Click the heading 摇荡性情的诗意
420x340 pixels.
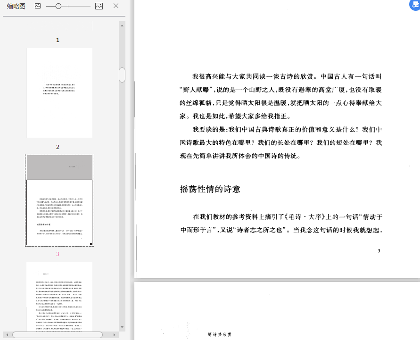pyautogui.click(x=210, y=189)
